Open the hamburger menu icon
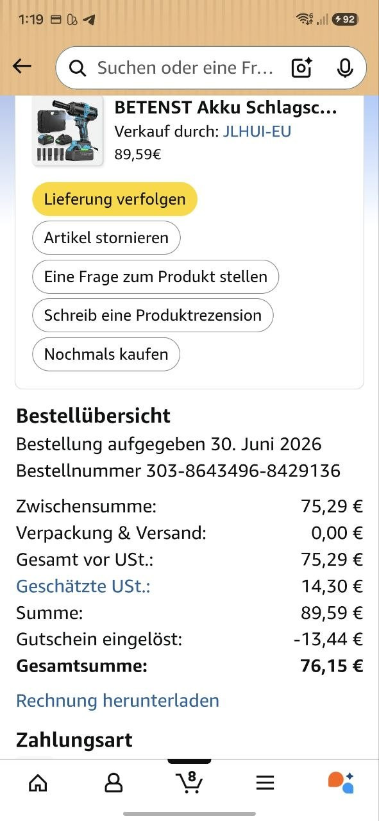This screenshot has width=379, height=821. coord(265,783)
